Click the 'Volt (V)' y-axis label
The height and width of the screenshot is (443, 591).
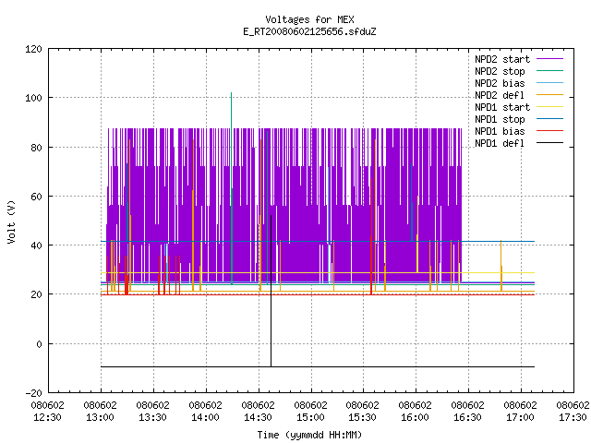(12, 221)
